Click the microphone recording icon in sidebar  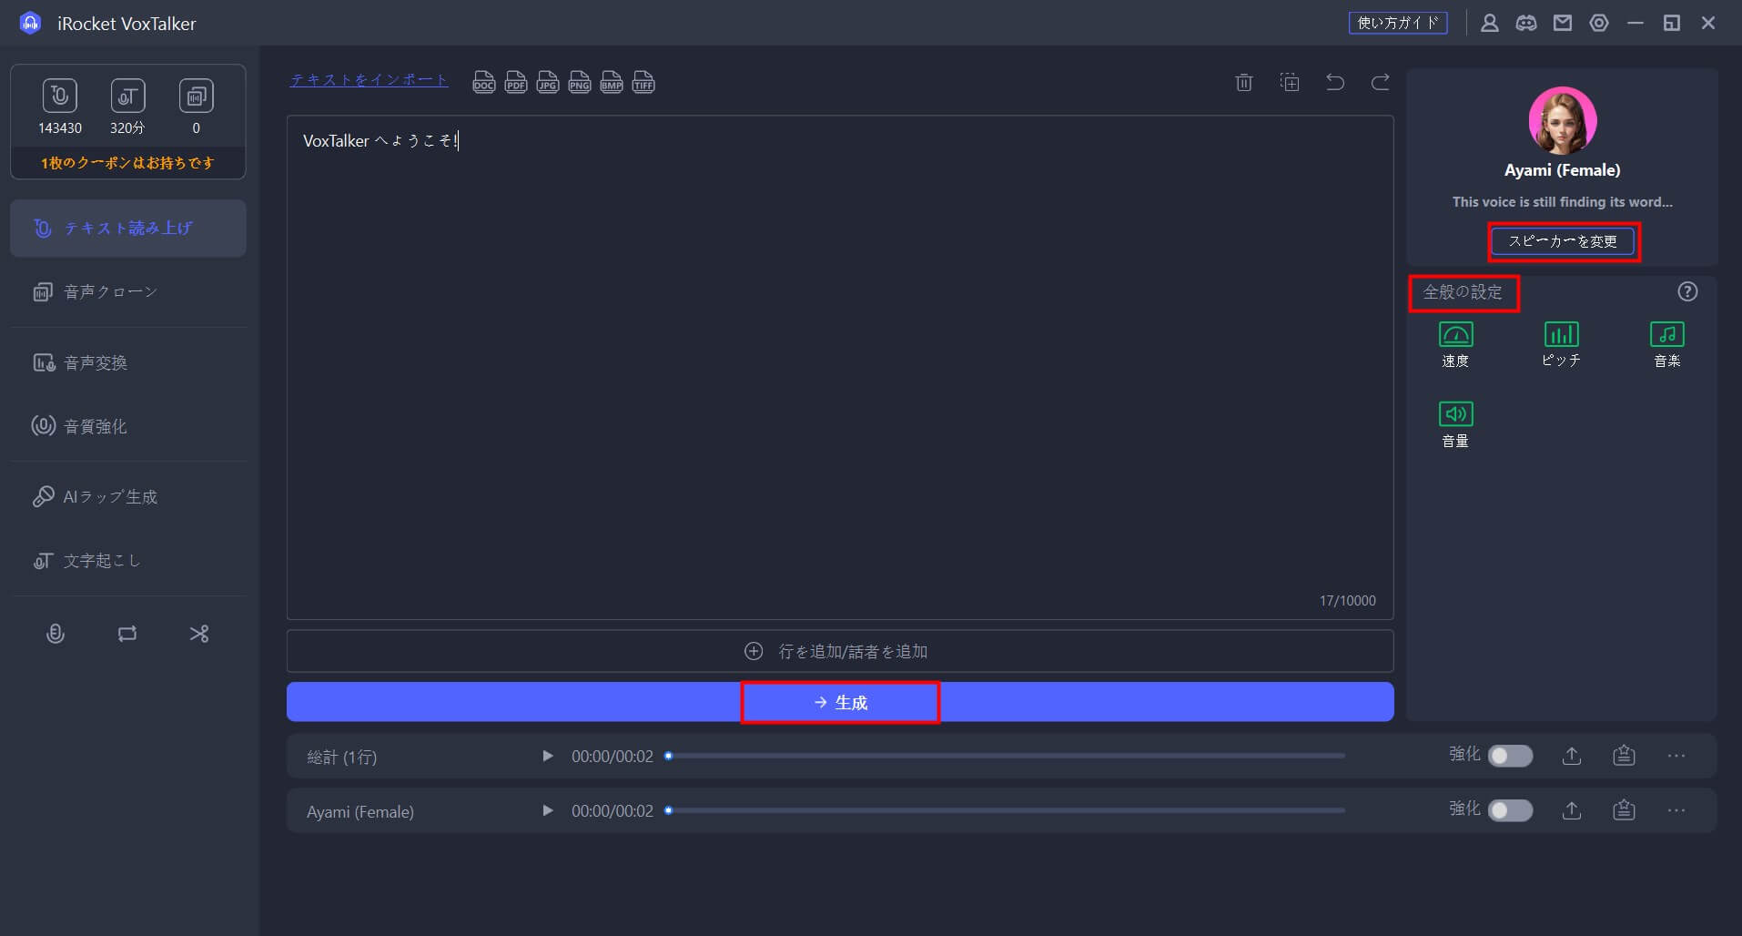[x=56, y=634]
